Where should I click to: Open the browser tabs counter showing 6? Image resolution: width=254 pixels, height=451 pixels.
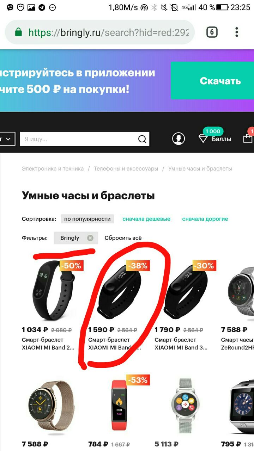coord(212,32)
